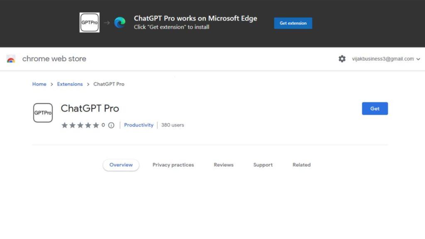Click the rating count '0' text
This screenshot has height=239, width=425.
point(103,125)
